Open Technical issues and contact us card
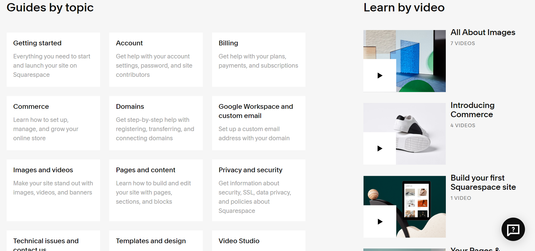The width and height of the screenshot is (535, 251). 53,242
